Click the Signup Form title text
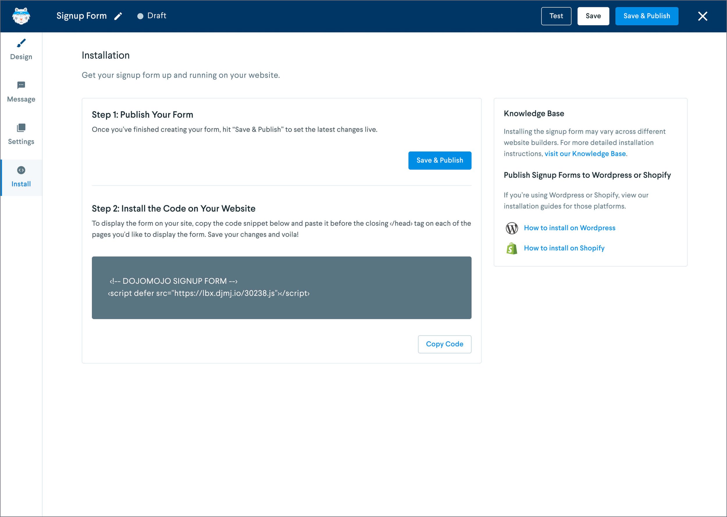The height and width of the screenshot is (517, 727). tap(81, 16)
